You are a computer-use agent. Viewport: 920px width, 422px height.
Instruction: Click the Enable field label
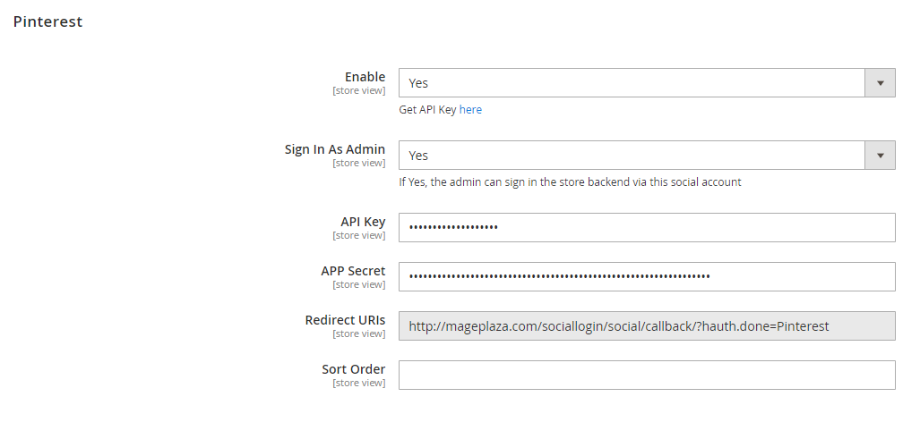(x=365, y=77)
